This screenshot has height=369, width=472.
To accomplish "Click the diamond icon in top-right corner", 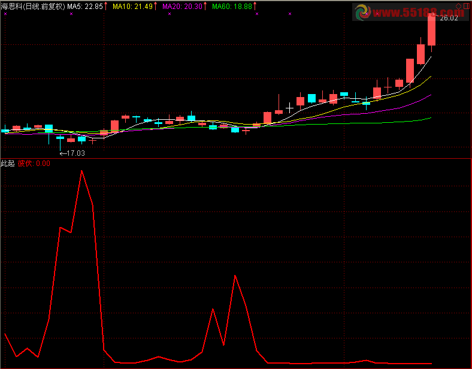I will pyautogui.click(x=459, y=5).
